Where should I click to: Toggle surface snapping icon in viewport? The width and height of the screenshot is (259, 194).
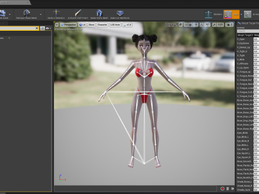(x=186, y=25)
